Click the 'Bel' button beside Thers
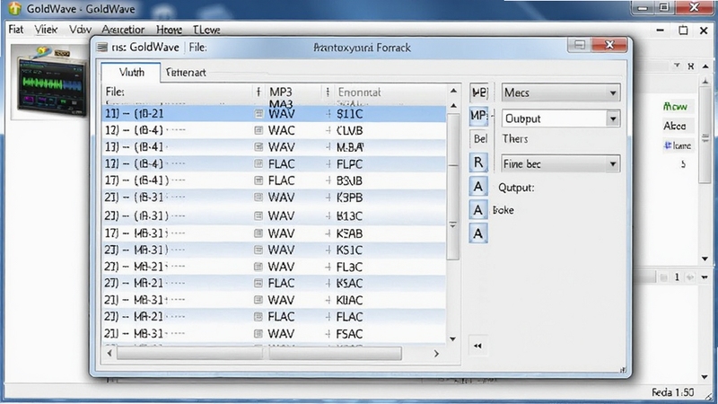The height and width of the screenshot is (404, 718). click(480, 139)
